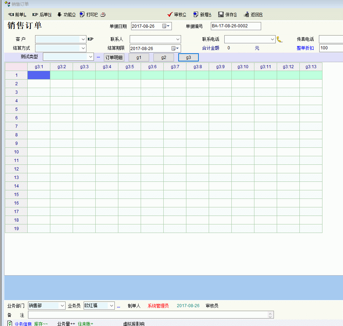Click the 业务信息 link at the bottom

(23, 324)
